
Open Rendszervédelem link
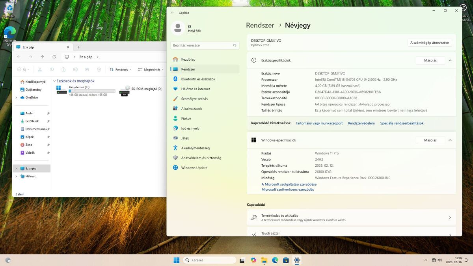361,123
